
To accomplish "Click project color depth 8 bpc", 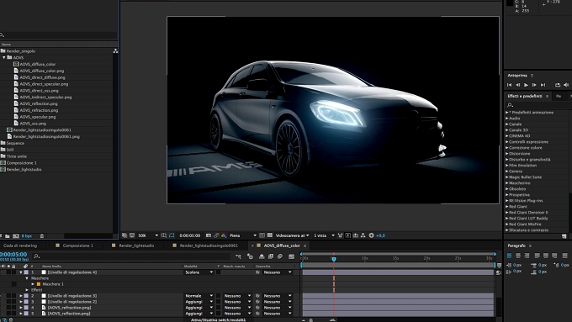I will [x=27, y=236].
